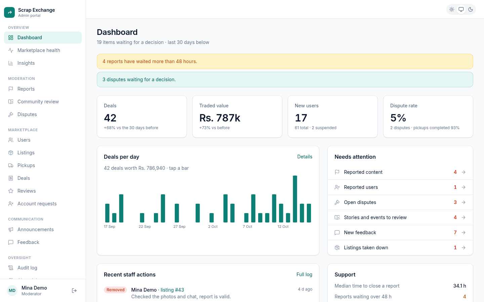Click the Scrap Exchange logo icon
The height and width of the screenshot is (302, 484).
coord(9,12)
